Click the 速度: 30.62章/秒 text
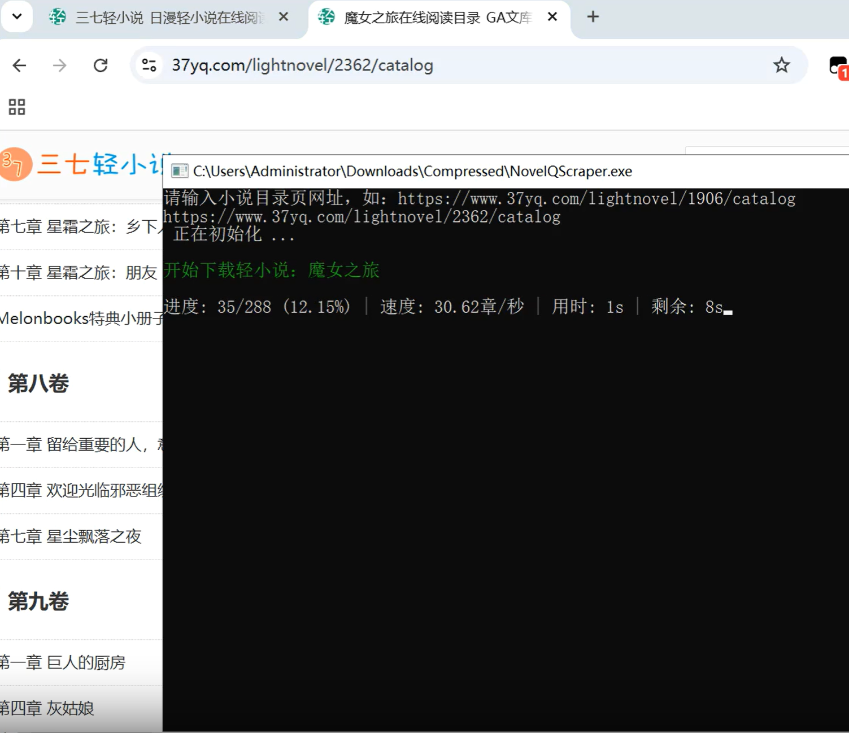 pyautogui.click(x=452, y=307)
